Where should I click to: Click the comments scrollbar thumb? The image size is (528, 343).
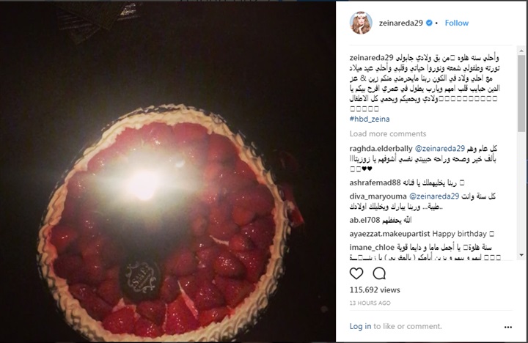pyautogui.click(x=521, y=93)
